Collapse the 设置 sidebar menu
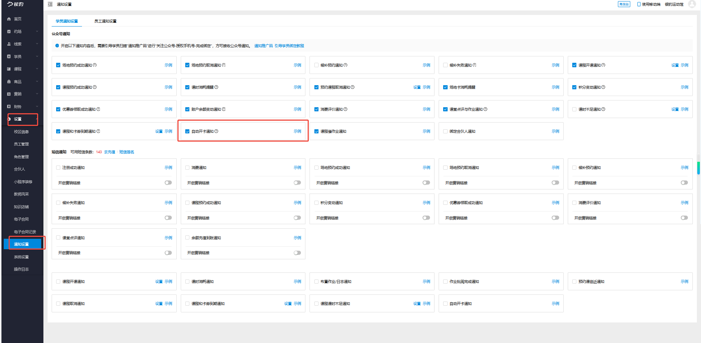The image size is (701, 343). [36, 119]
